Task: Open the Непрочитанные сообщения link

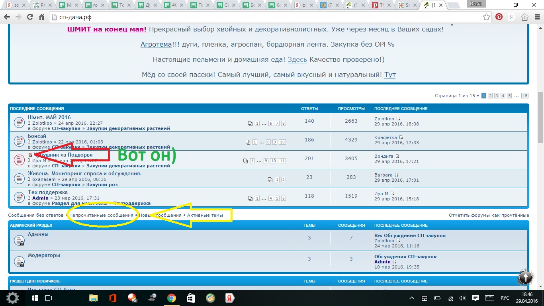Action: [x=101, y=215]
